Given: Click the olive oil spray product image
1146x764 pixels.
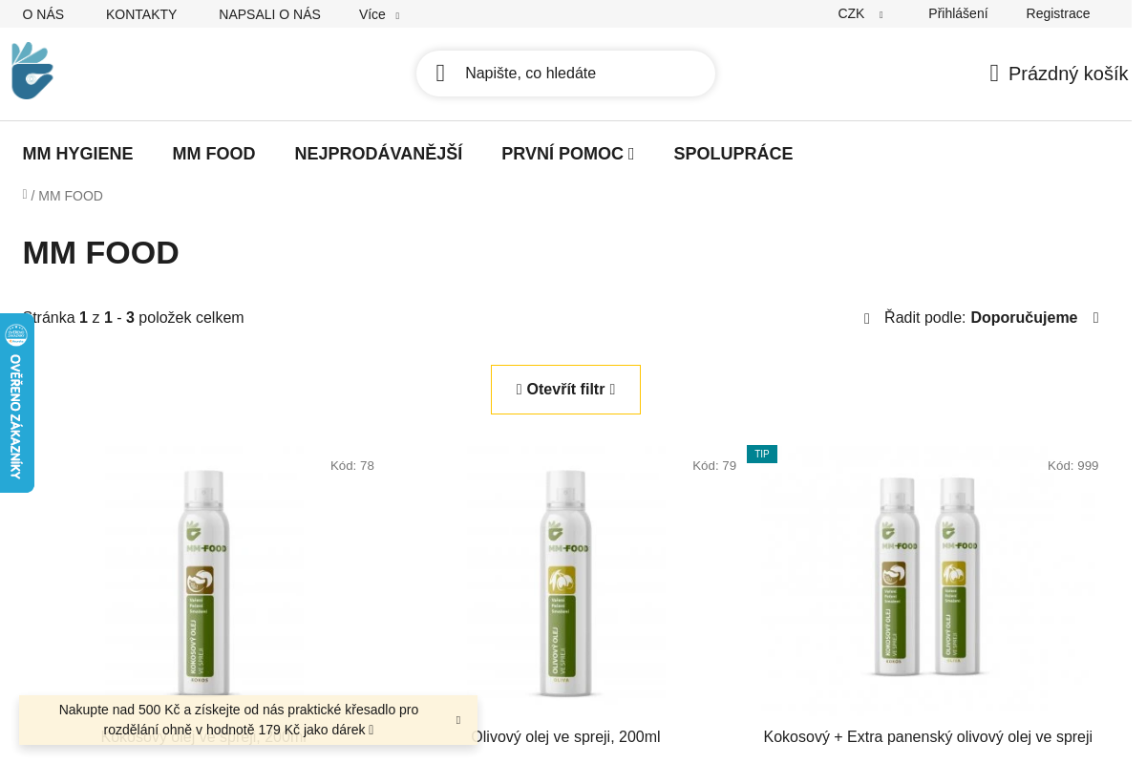Looking at the screenshot, I should [x=565, y=583].
